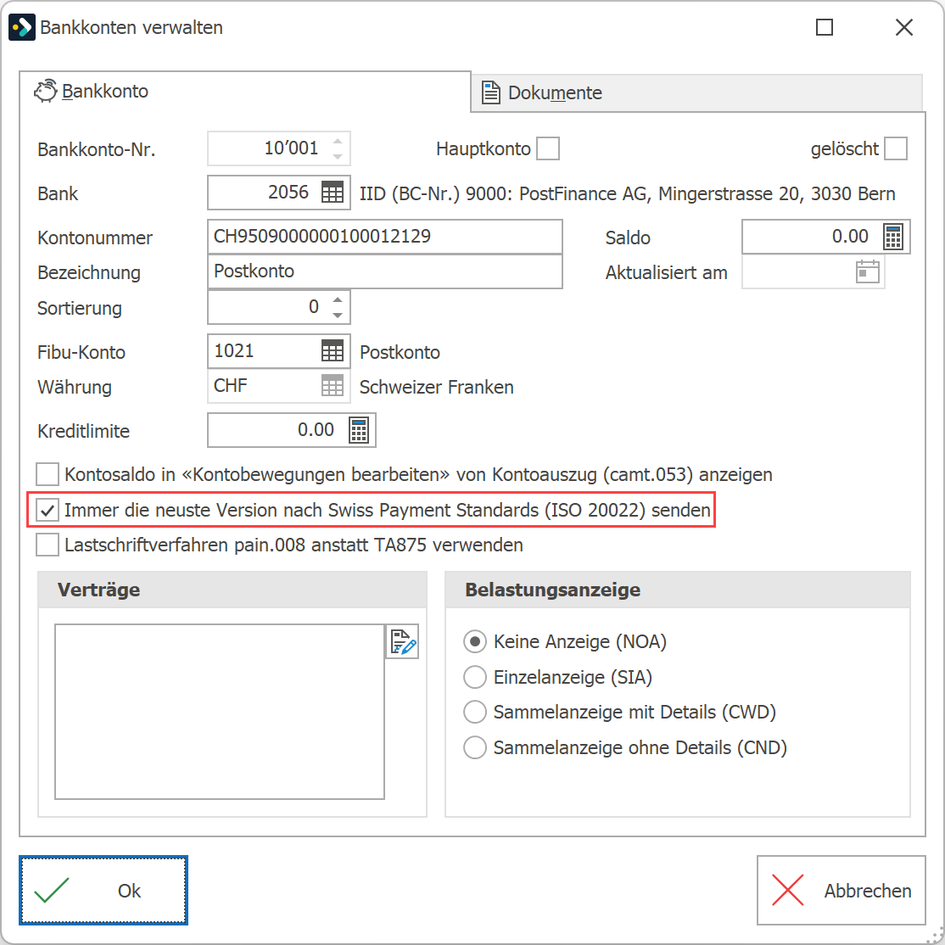This screenshot has width=945, height=945.
Task: Click the edit contracts icon in Verträge
Action: [x=403, y=642]
